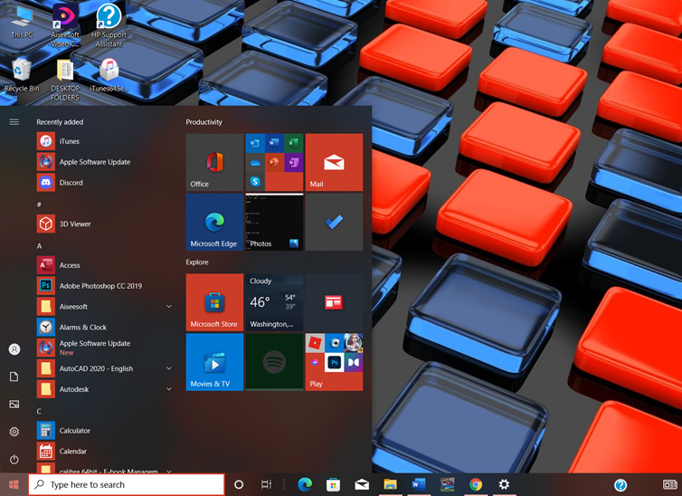Open Mail from the taskbar

362,484
